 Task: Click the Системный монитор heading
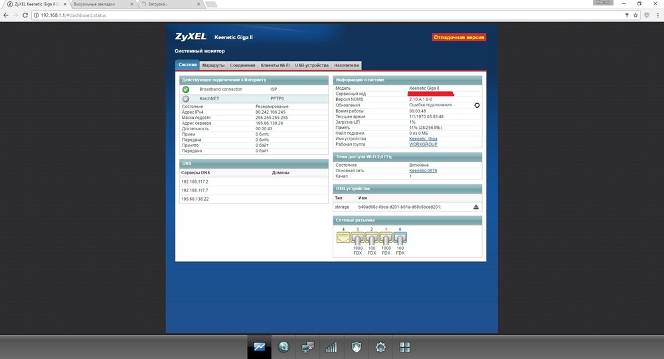click(x=199, y=51)
